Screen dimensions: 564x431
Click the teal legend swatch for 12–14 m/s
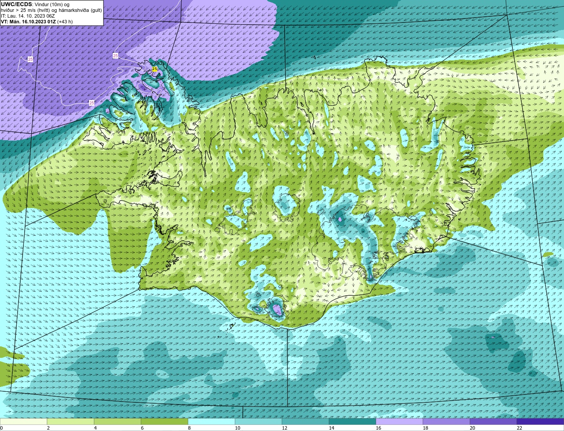[x=305, y=421]
